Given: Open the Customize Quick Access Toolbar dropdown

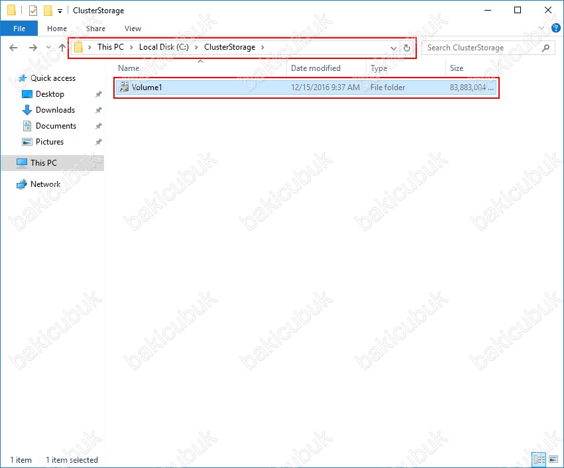Looking at the screenshot, I should [60, 11].
